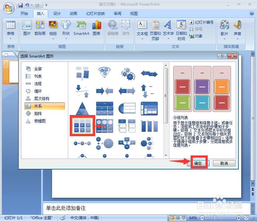Click the notes area 单击此处添加备注

[x=66, y=208]
